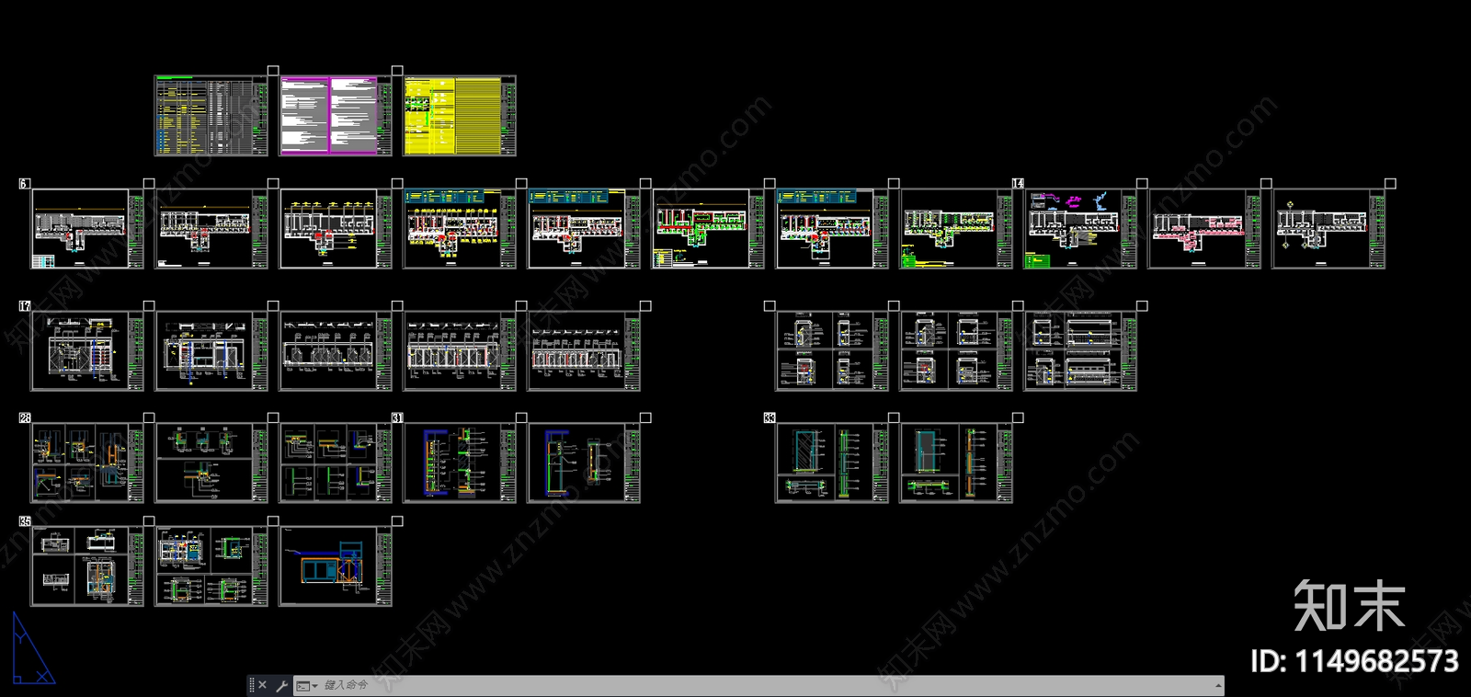The image size is (1471, 697).
Task: Select the blue window elevation sheet in bottom row
Action: click(336, 566)
